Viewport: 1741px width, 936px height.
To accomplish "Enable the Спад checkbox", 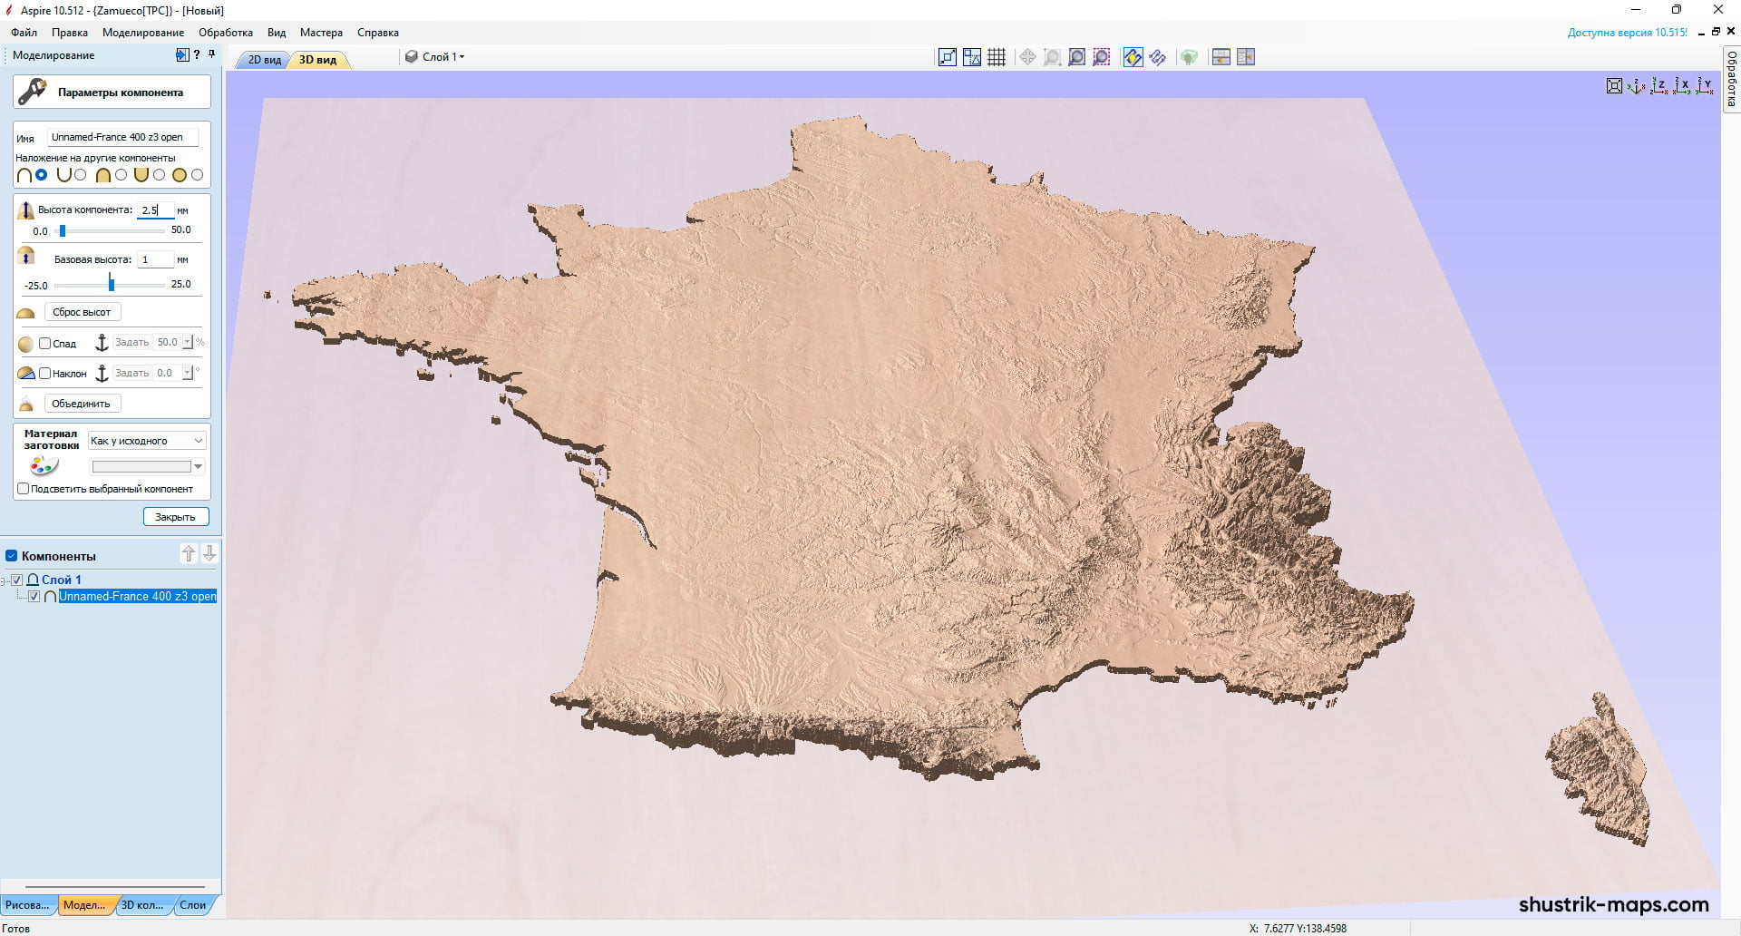I will [x=44, y=343].
